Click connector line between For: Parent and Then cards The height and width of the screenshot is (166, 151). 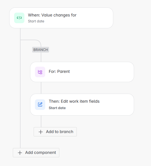pyautogui.click(x=41, y=88)
